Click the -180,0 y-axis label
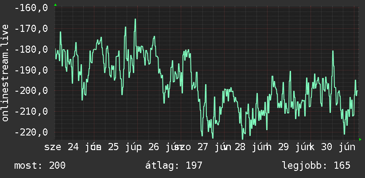This screenshot has width=365, height=178. (31, 49)
